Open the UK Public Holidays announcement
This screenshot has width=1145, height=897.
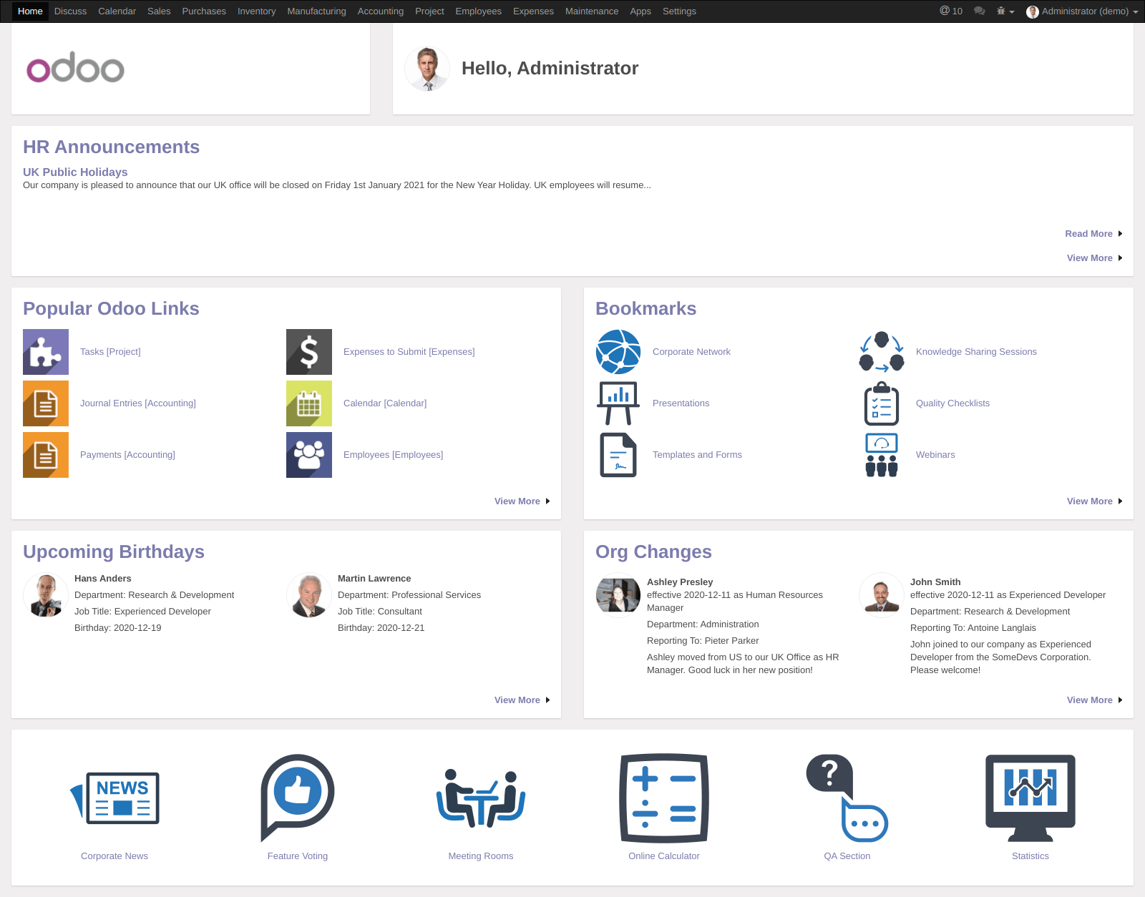pos(74,172)
